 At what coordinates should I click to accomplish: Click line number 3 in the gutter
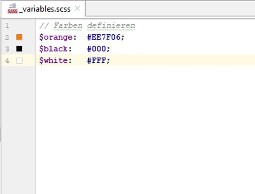tap(7, 49)
